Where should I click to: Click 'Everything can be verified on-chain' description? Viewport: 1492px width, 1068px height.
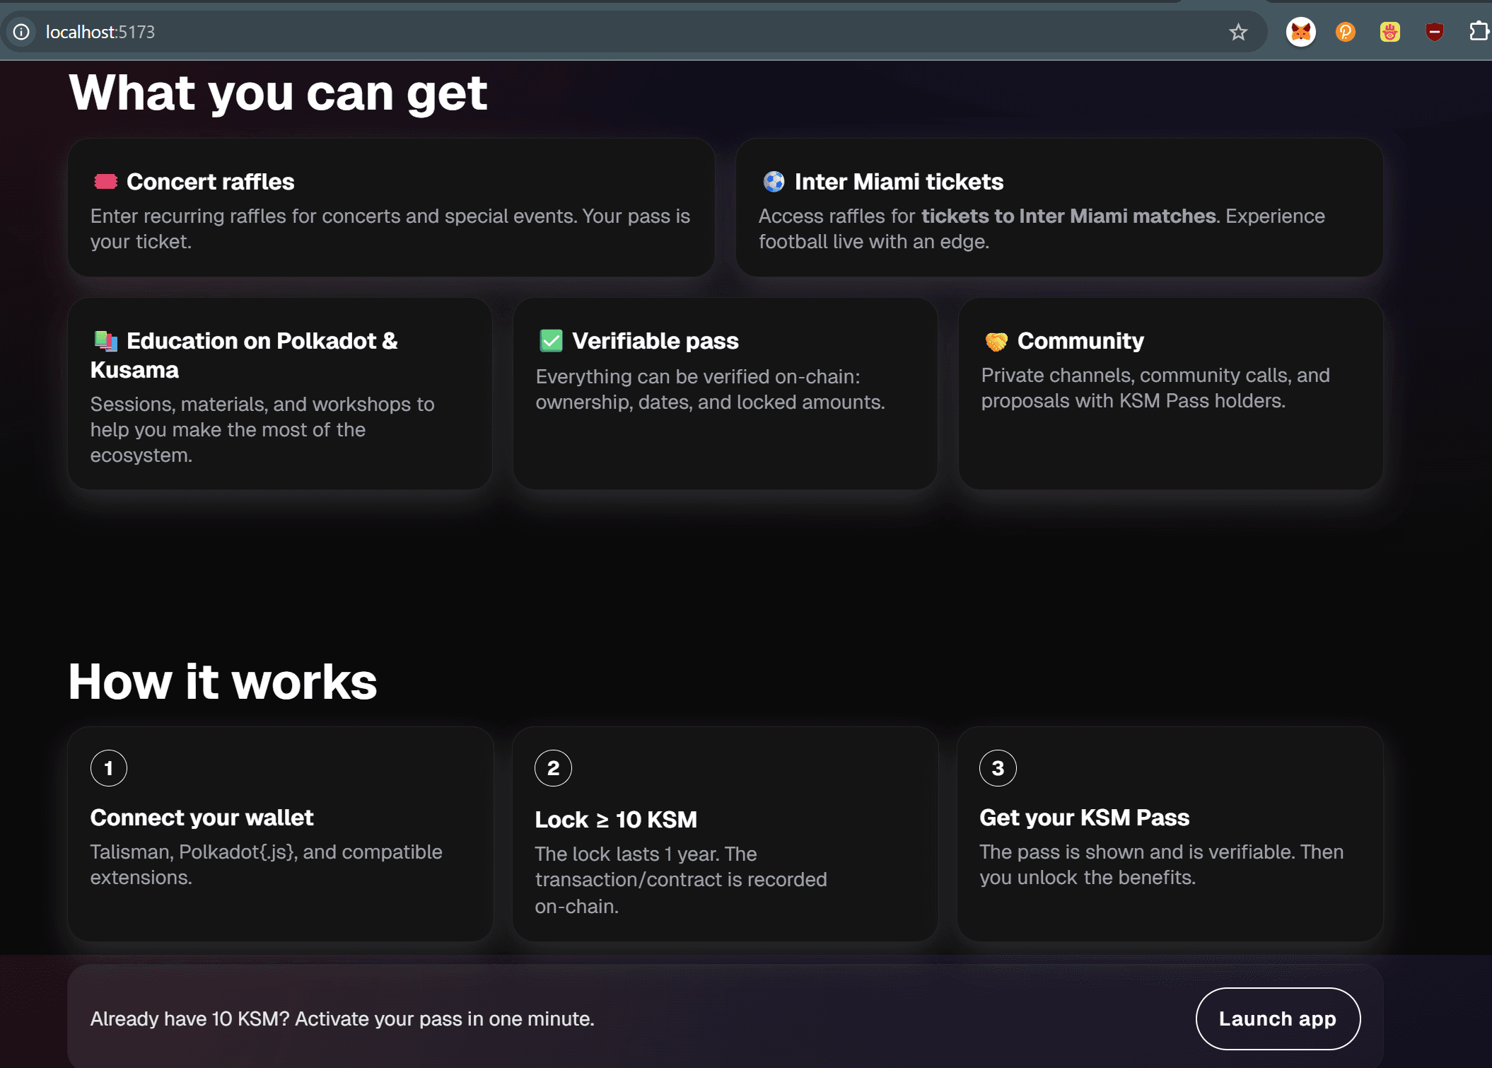click(710, 389)
